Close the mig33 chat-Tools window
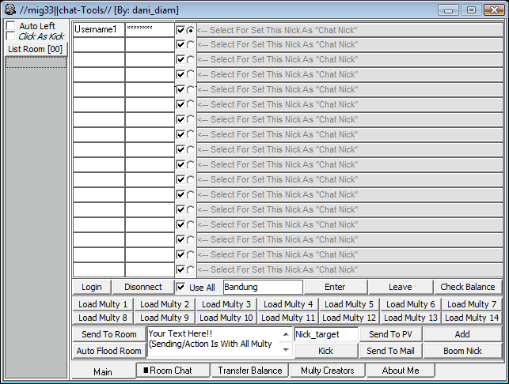Screen dimensions: 509x384 tap(494, 10)
